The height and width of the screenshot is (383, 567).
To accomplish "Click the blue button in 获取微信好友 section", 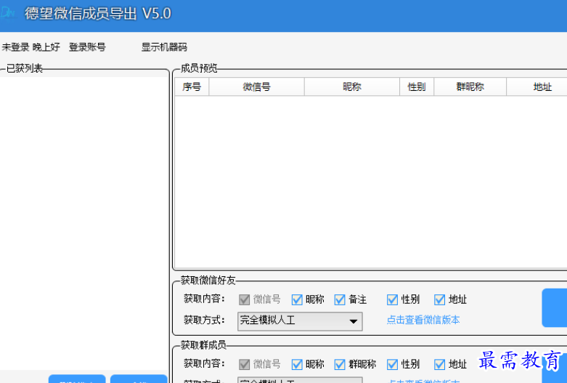I will point(555,307).
